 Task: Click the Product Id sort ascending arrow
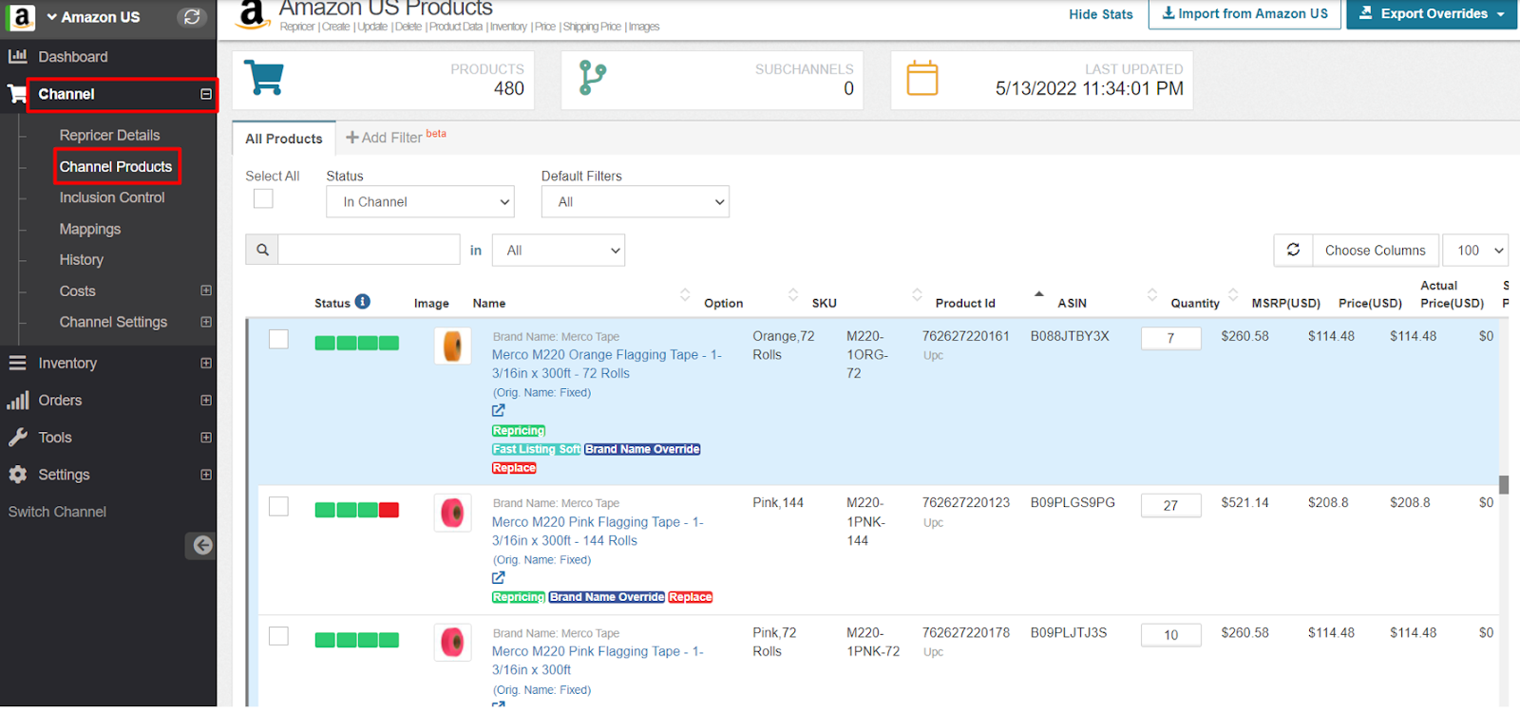click(x=1038, y=294)
